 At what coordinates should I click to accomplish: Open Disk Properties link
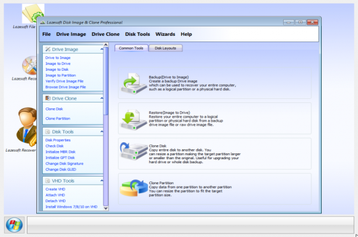click(58, 140)
